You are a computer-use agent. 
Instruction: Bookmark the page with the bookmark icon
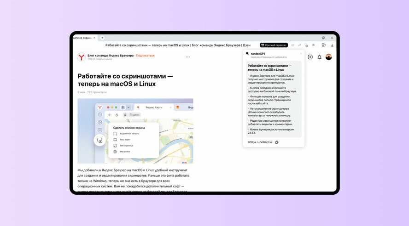[x=313, y=45]
